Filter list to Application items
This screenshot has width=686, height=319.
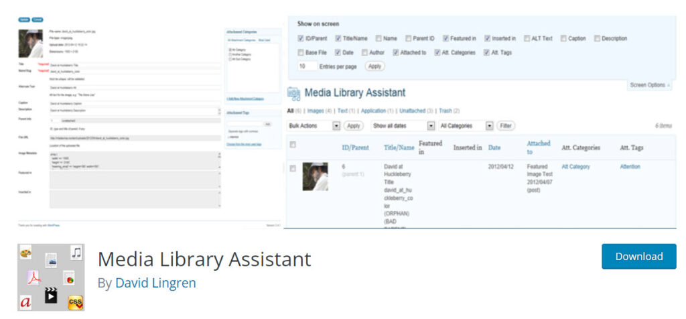coord(373,111)
